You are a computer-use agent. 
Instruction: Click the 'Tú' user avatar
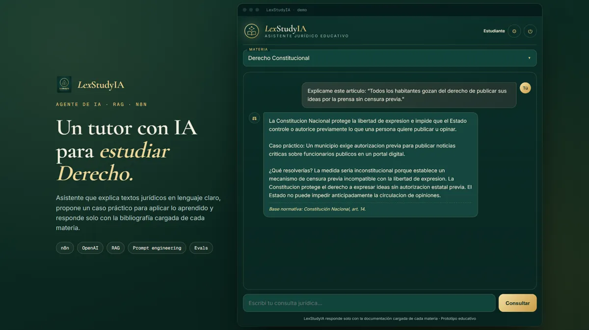[525, 88]
